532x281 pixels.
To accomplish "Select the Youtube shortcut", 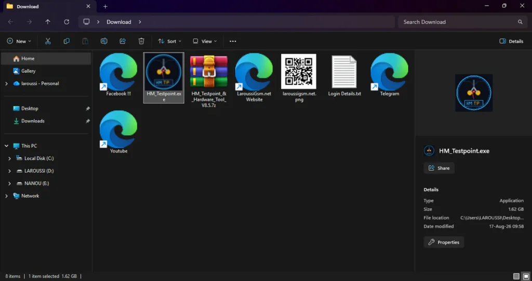I will [118, 132].
